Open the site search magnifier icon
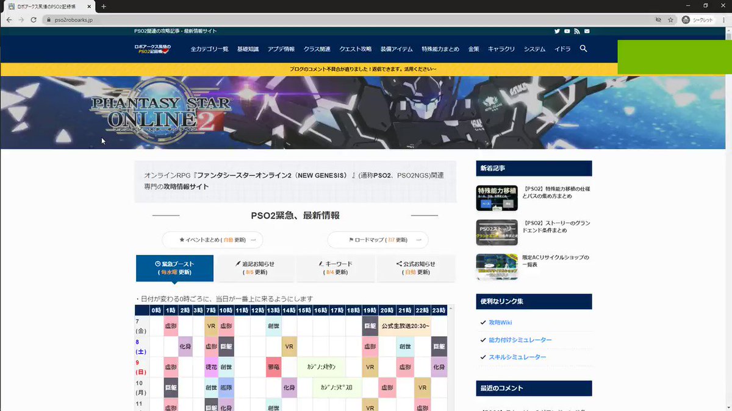 tap(583, 48)
